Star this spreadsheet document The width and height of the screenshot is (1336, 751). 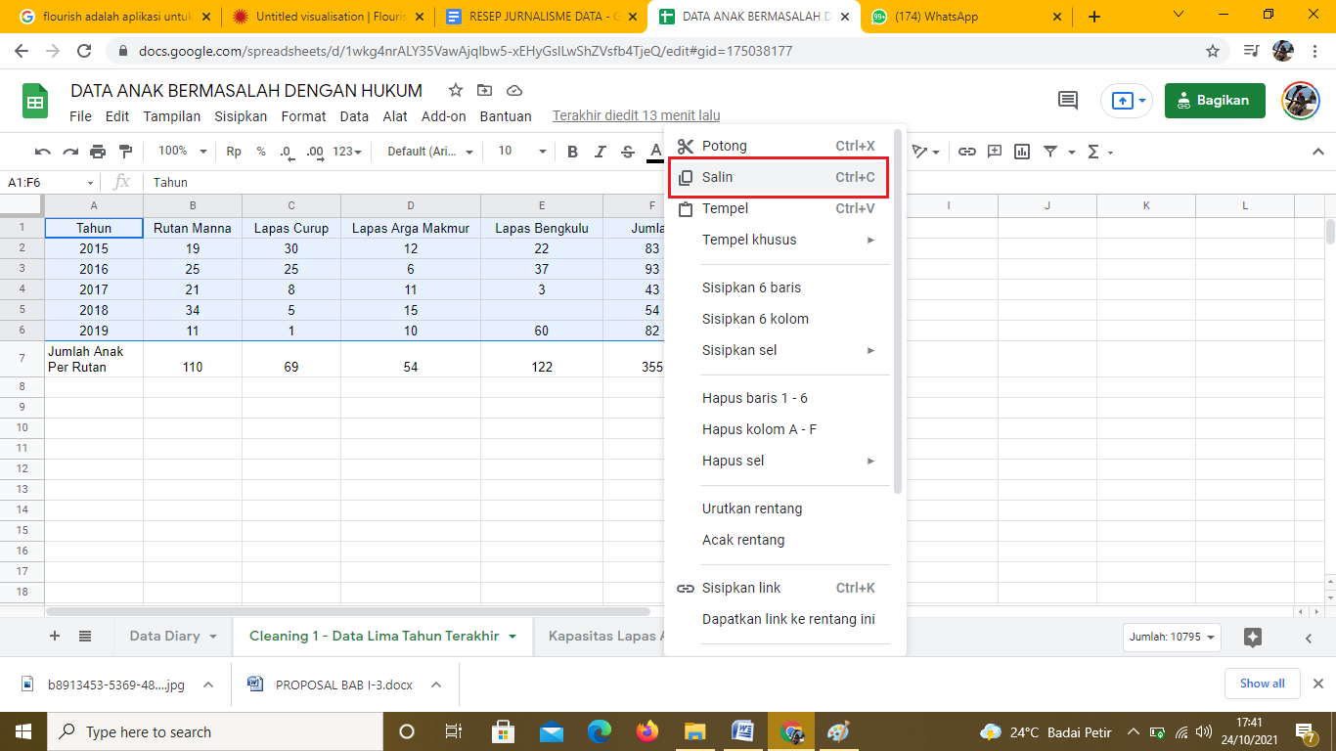click(x=456, y=91)
